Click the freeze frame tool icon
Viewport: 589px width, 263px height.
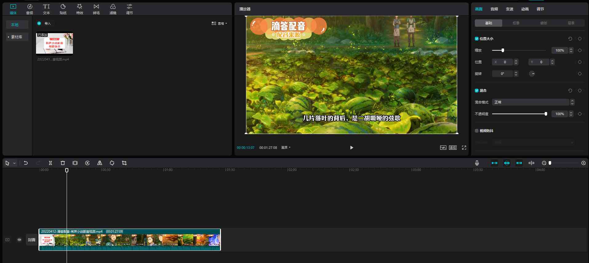(x=75, y=163)
